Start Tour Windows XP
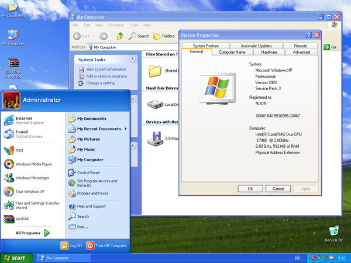This screenshot has height=263, width=351. 24,192
